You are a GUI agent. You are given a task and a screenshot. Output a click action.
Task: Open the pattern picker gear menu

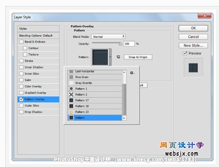tap(132, 73)
